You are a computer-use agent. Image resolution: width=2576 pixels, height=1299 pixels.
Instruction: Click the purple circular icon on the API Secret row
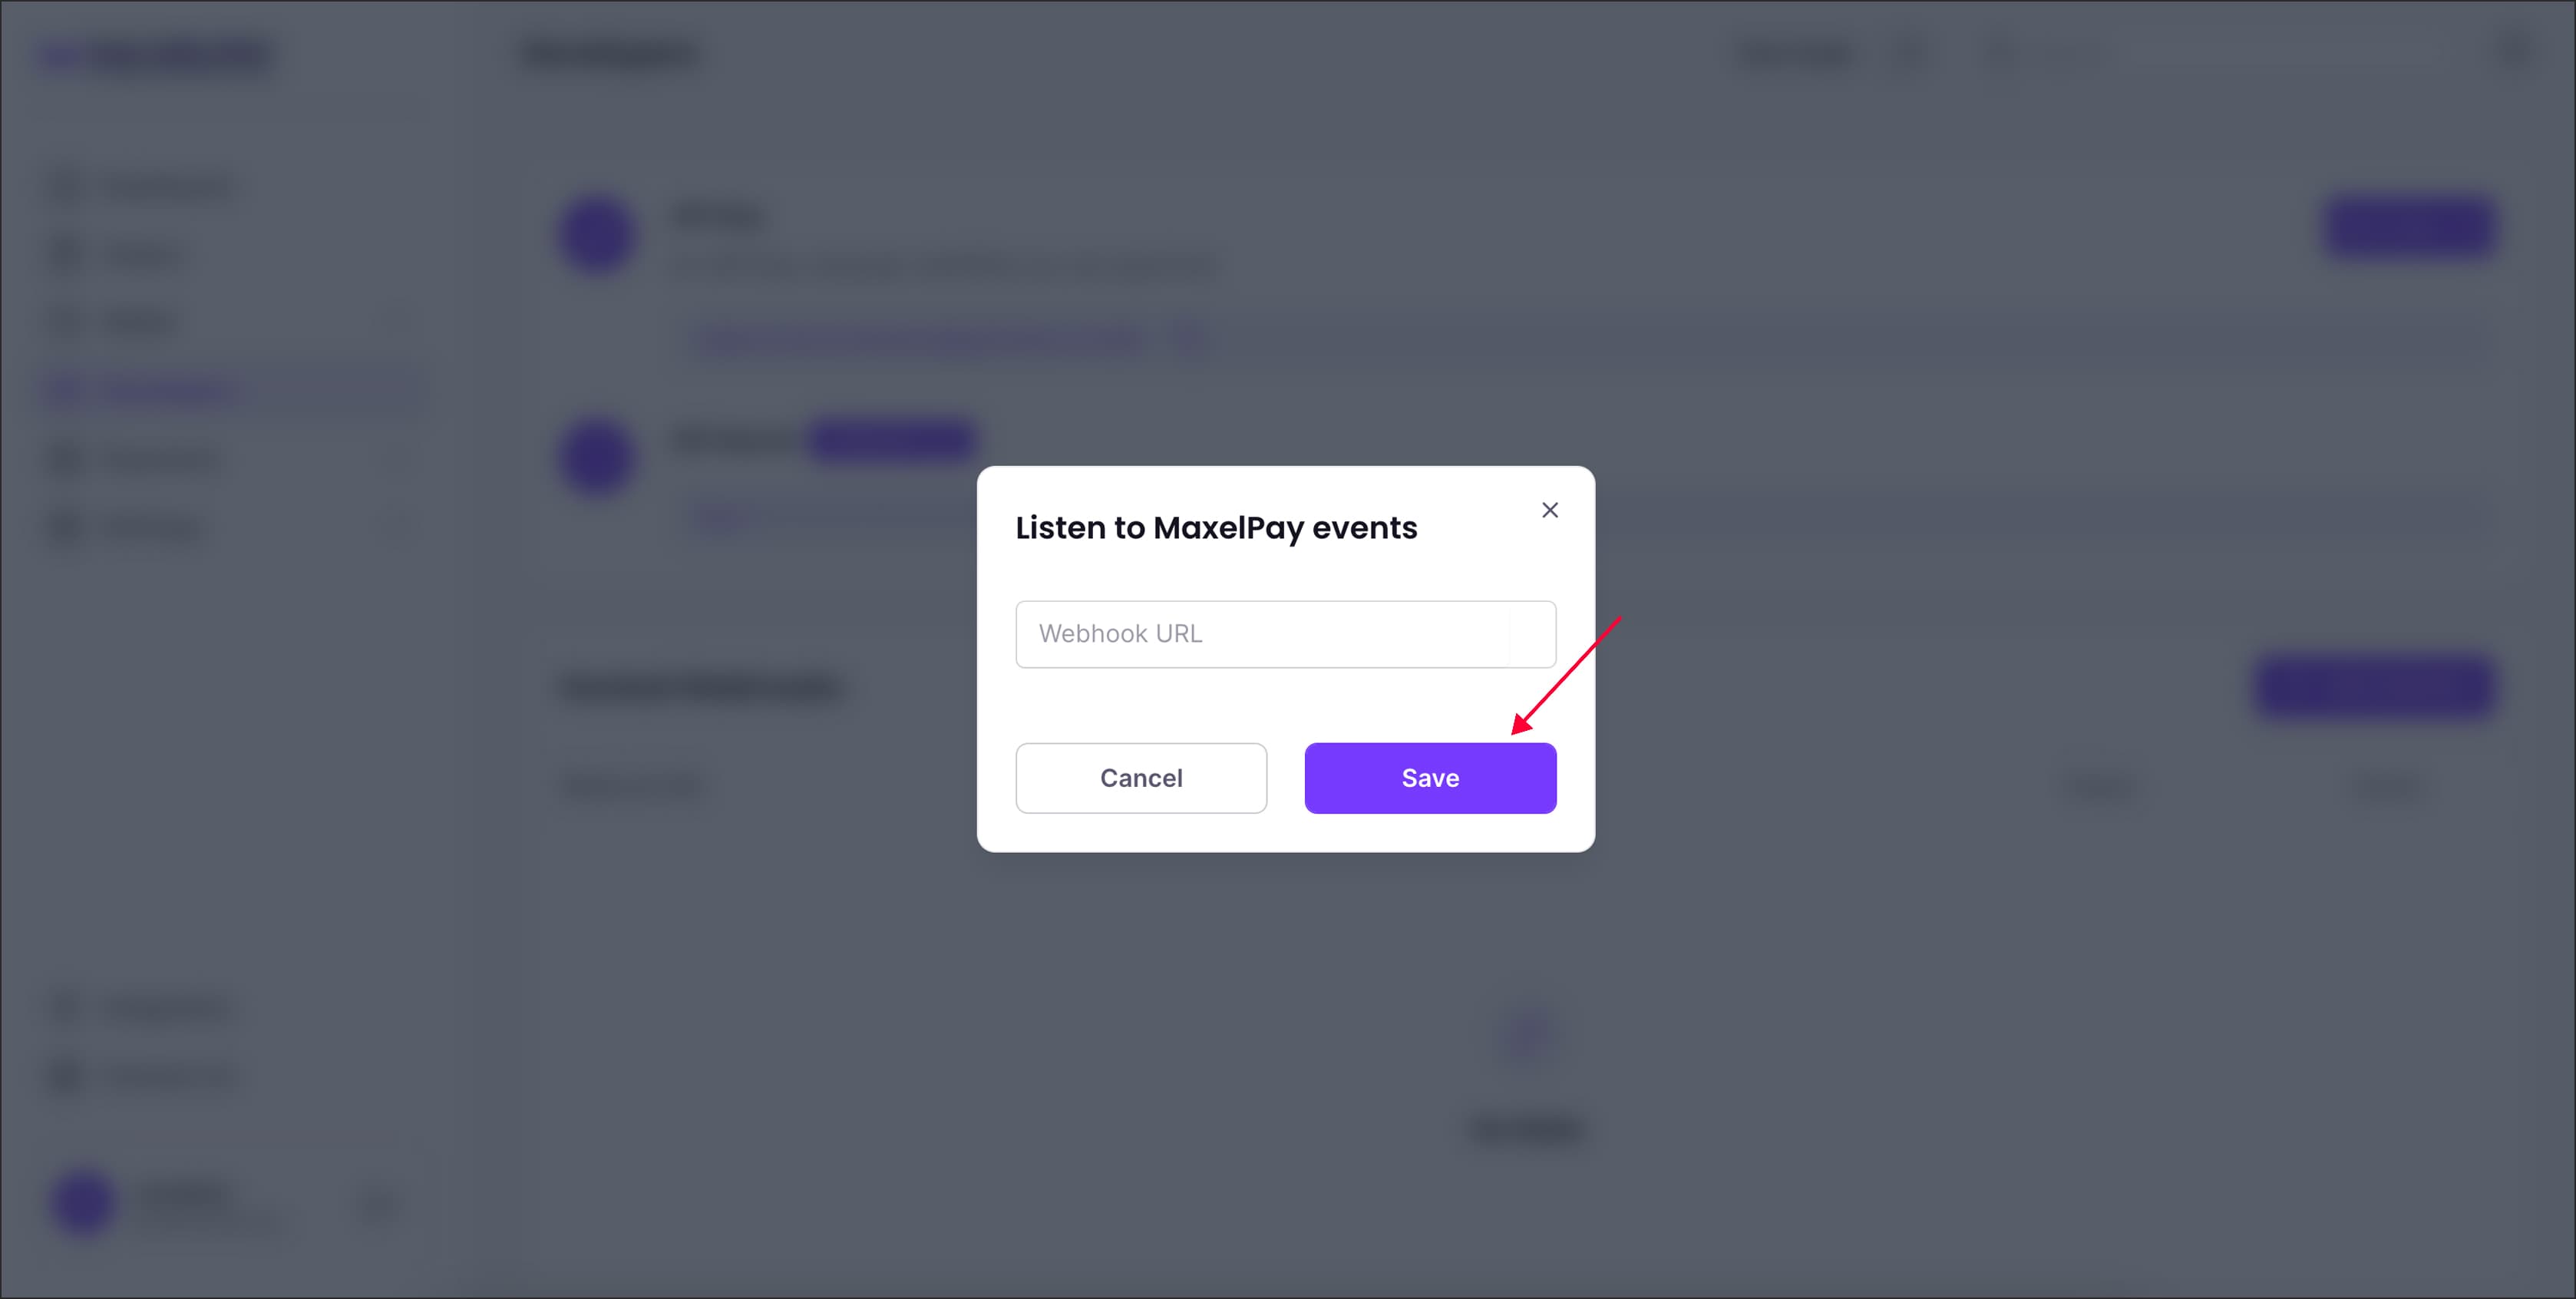597,458
